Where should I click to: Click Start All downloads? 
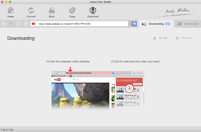160,38
